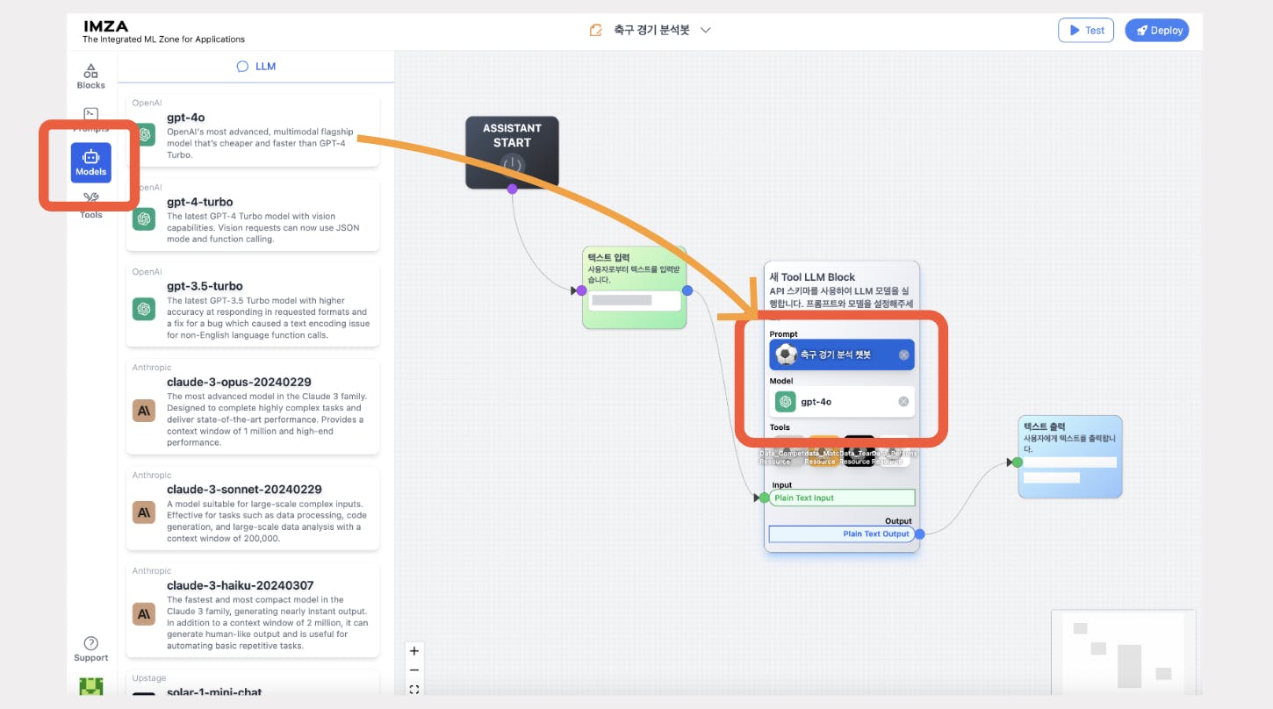Select the claude-3-sonnet-20240229 model title
Screen dimensions: 1273x709
[244, 489]
